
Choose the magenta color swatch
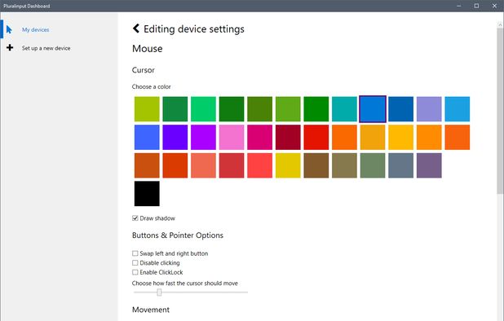point(259,138)
